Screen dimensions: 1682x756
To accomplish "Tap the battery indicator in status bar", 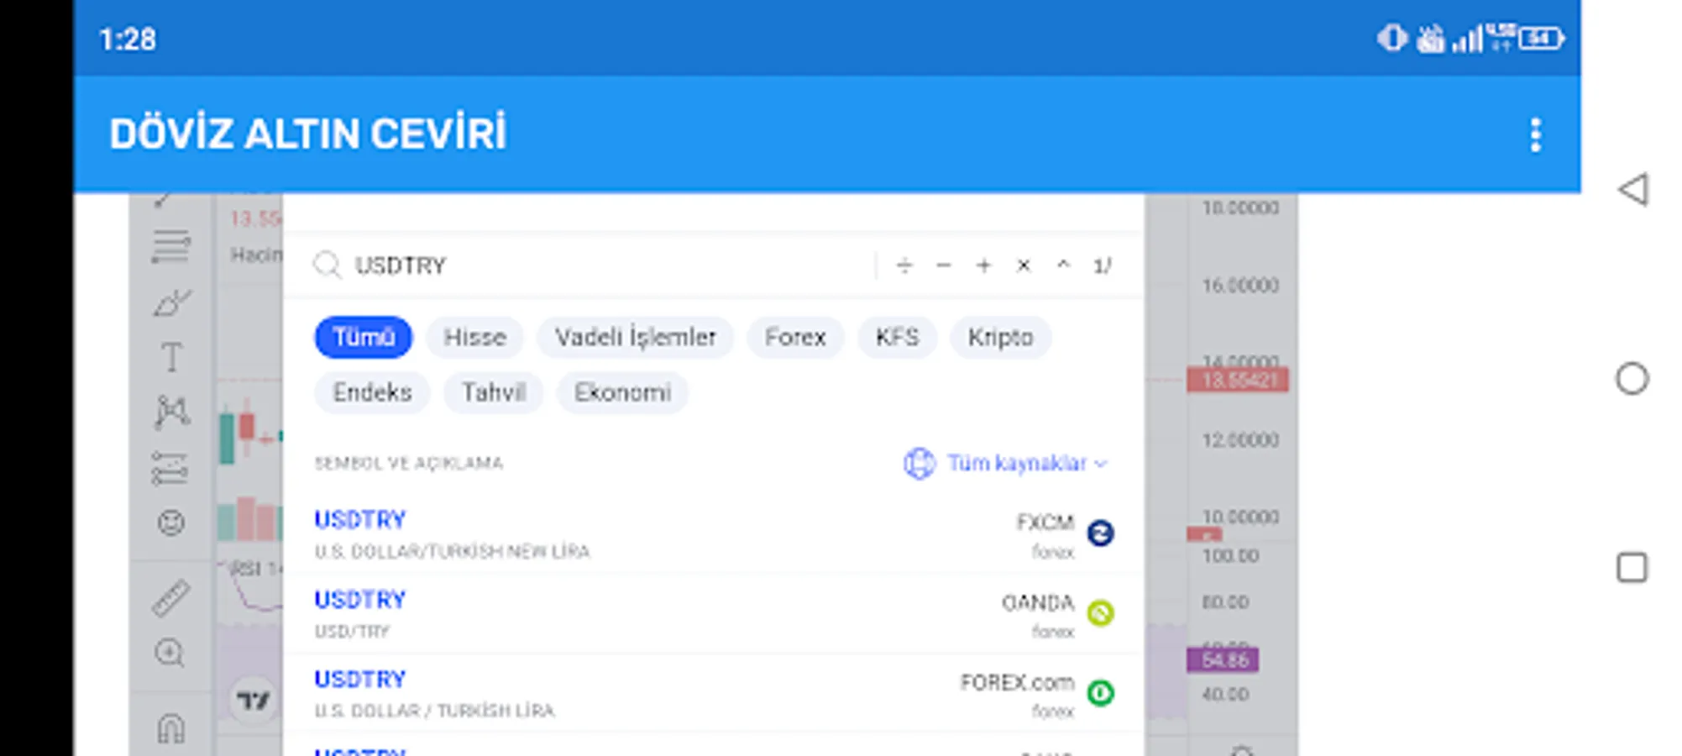I will tap(1542, 38).
